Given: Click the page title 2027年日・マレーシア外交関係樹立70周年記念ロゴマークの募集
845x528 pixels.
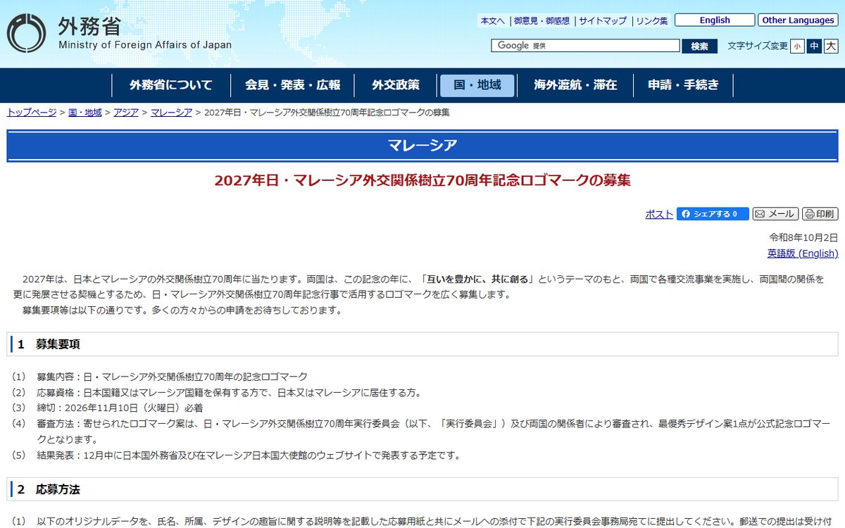Looking at the screenshot, I should [423, 180].
